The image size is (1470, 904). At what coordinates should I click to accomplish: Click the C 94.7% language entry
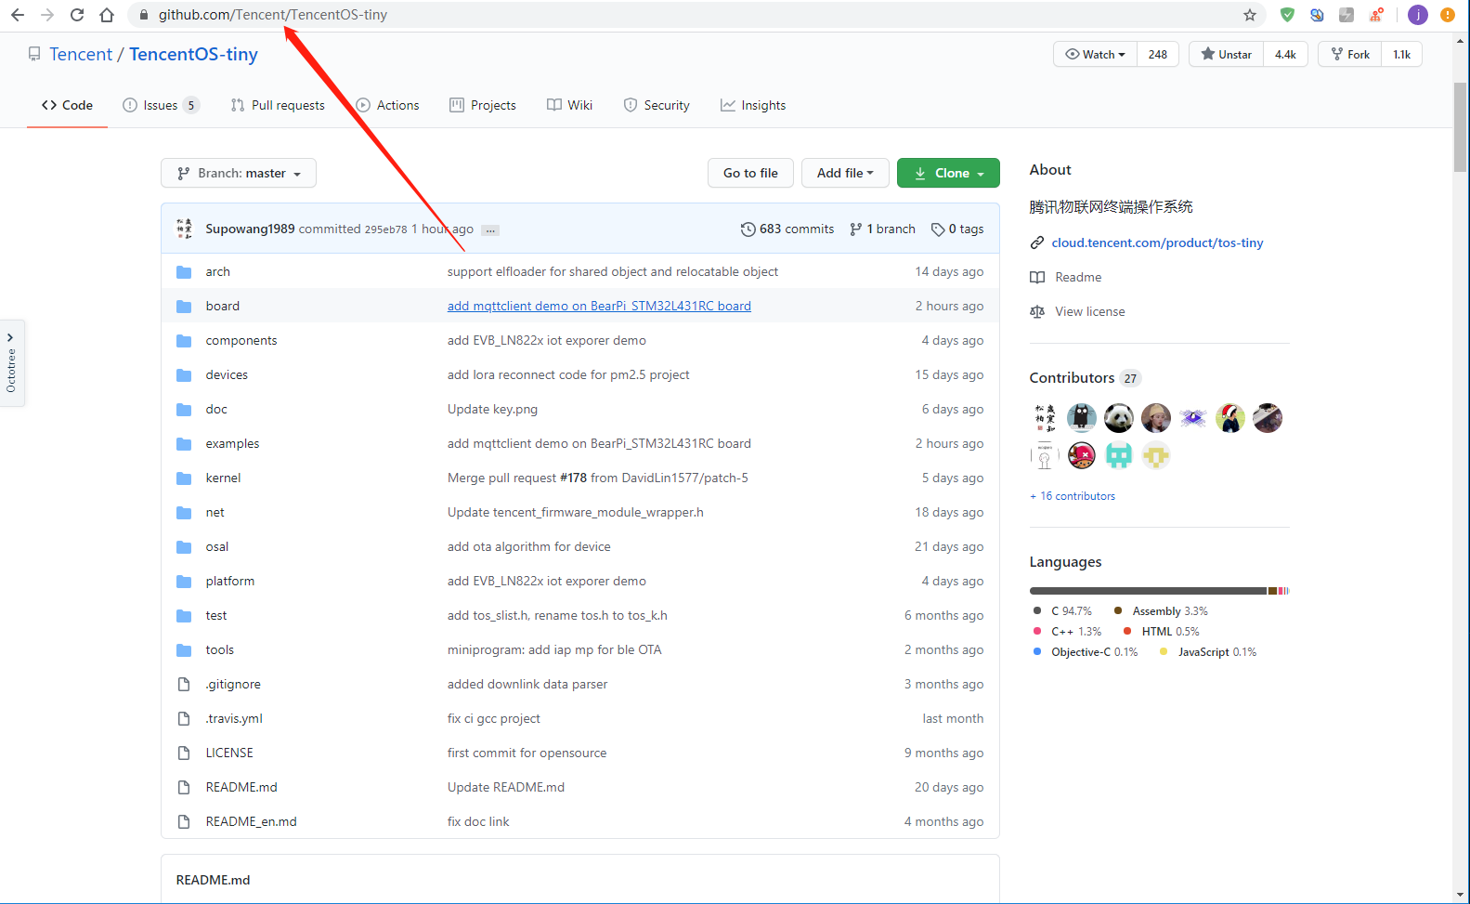(1063, 611)
